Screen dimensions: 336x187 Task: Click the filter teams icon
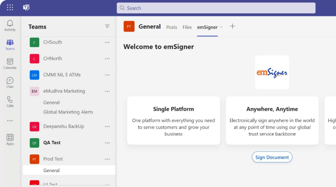[107, 26]
